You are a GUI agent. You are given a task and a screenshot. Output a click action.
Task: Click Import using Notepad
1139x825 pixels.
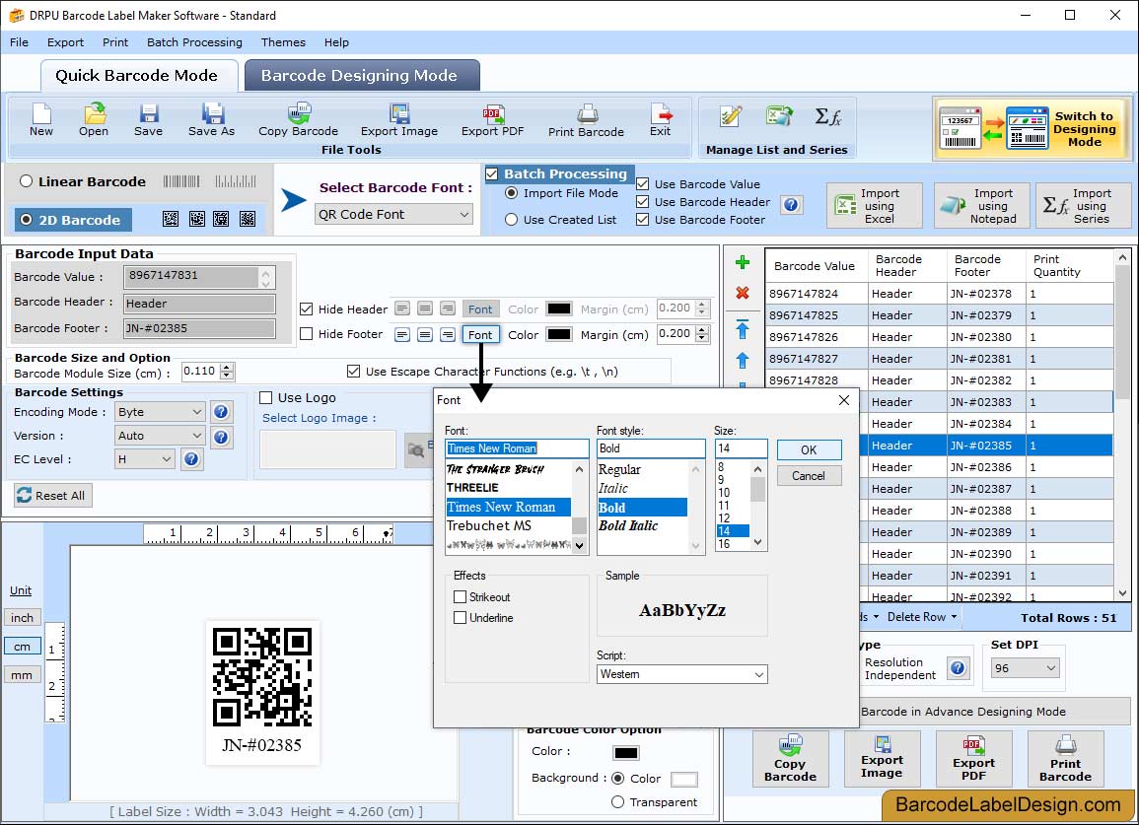[982, 206]
